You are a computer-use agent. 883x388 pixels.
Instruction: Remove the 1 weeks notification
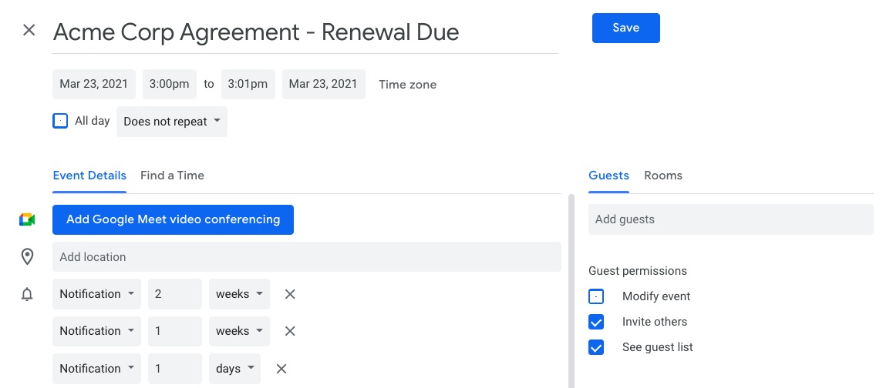pyautogui.click(x=290, y=331)
